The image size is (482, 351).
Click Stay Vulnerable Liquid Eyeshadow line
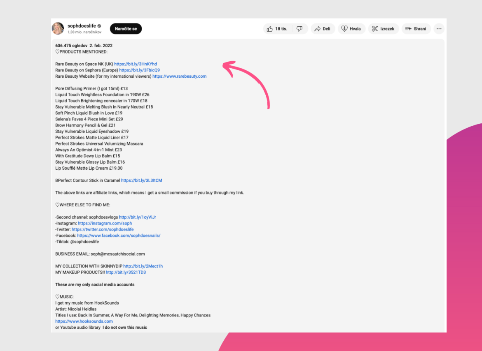tap(92, 132)
